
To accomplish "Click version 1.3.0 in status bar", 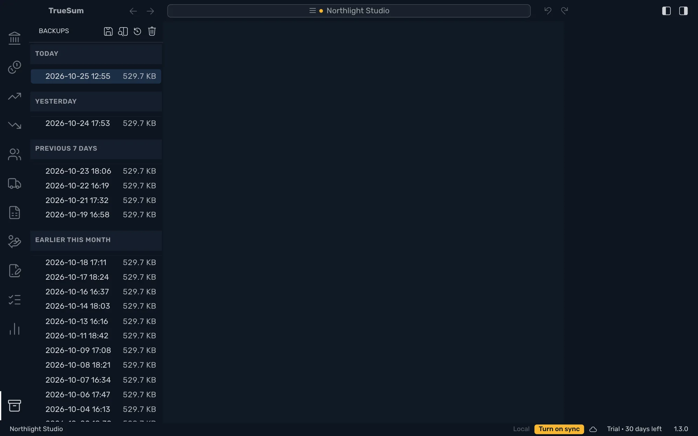I will click(x=681, y=429).
